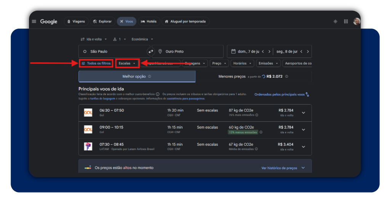Viewport: 390px width, 204px height.
Task: Click emissions info icon on 06:30 flight
Action: coord(257,115)
